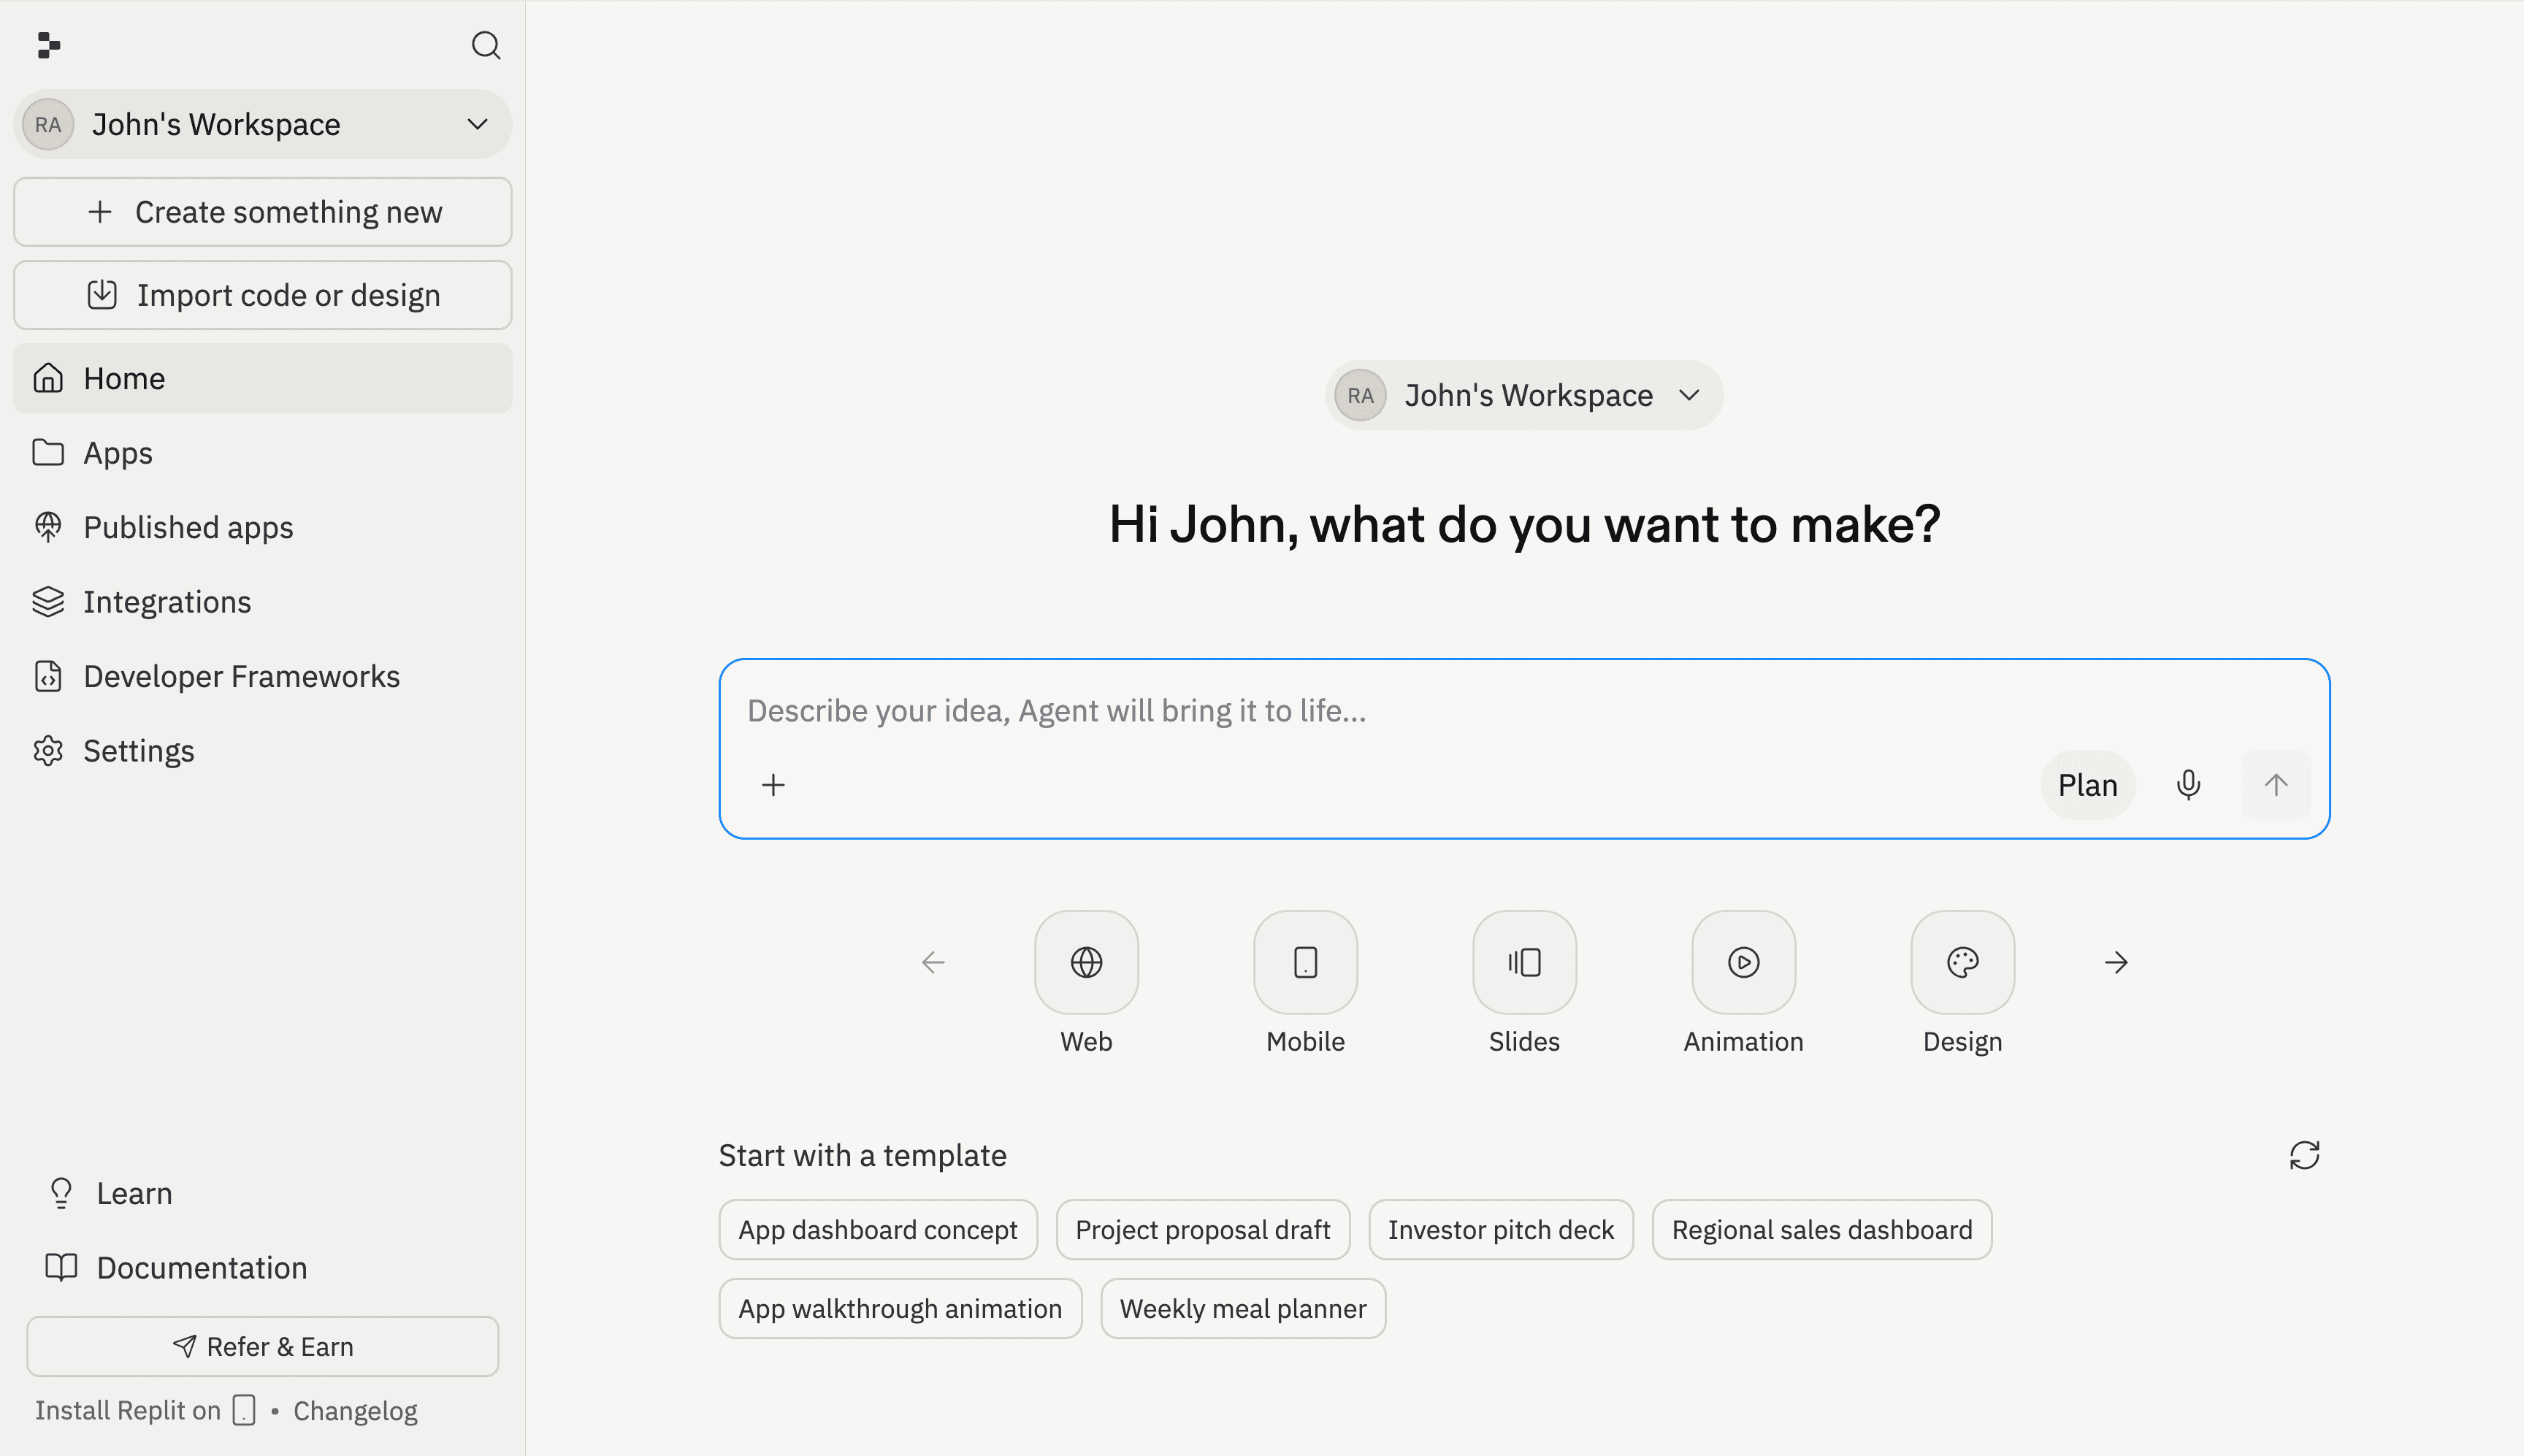Open Settings in sidebar
Viewport: 2524px width, 1456px height.
pyautogui.click(x=262, y=751)
